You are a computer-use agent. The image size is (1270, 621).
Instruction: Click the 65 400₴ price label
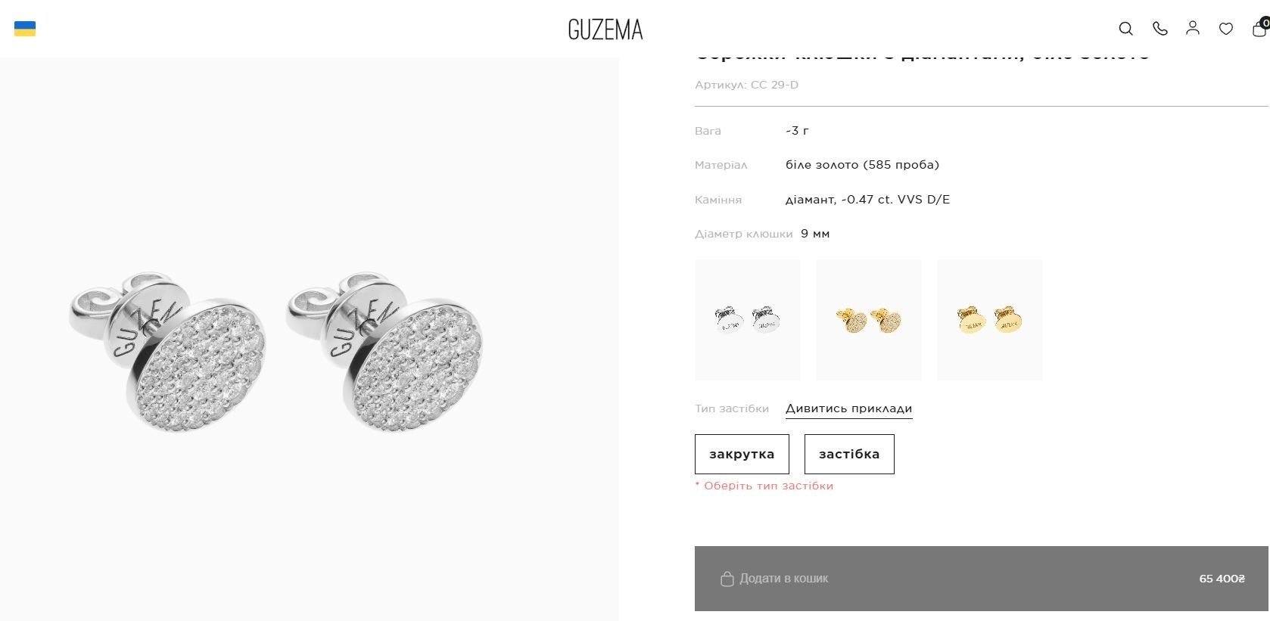[1222, 579]
